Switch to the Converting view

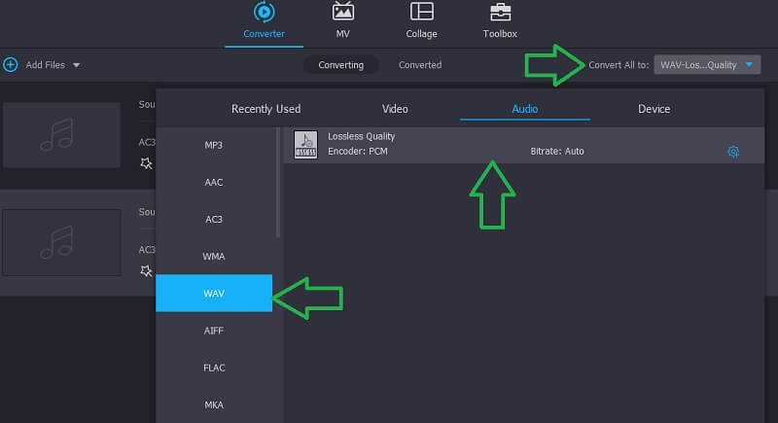[340, 65]
